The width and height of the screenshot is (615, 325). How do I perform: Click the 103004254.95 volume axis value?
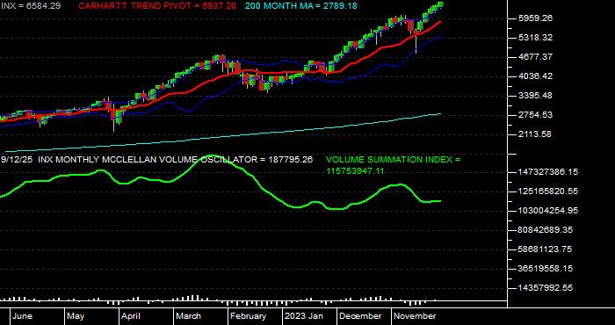(x=548, y=211)
